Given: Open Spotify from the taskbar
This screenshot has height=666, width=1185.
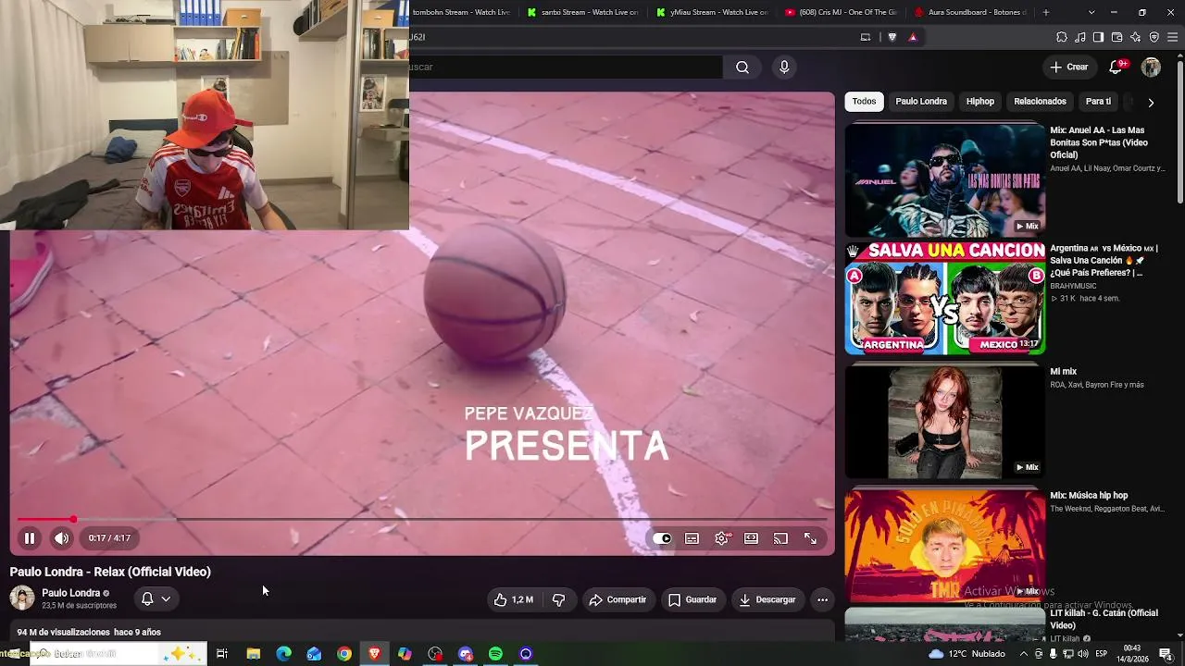Looking at the screenshot, I should click(x=496, y=654).
